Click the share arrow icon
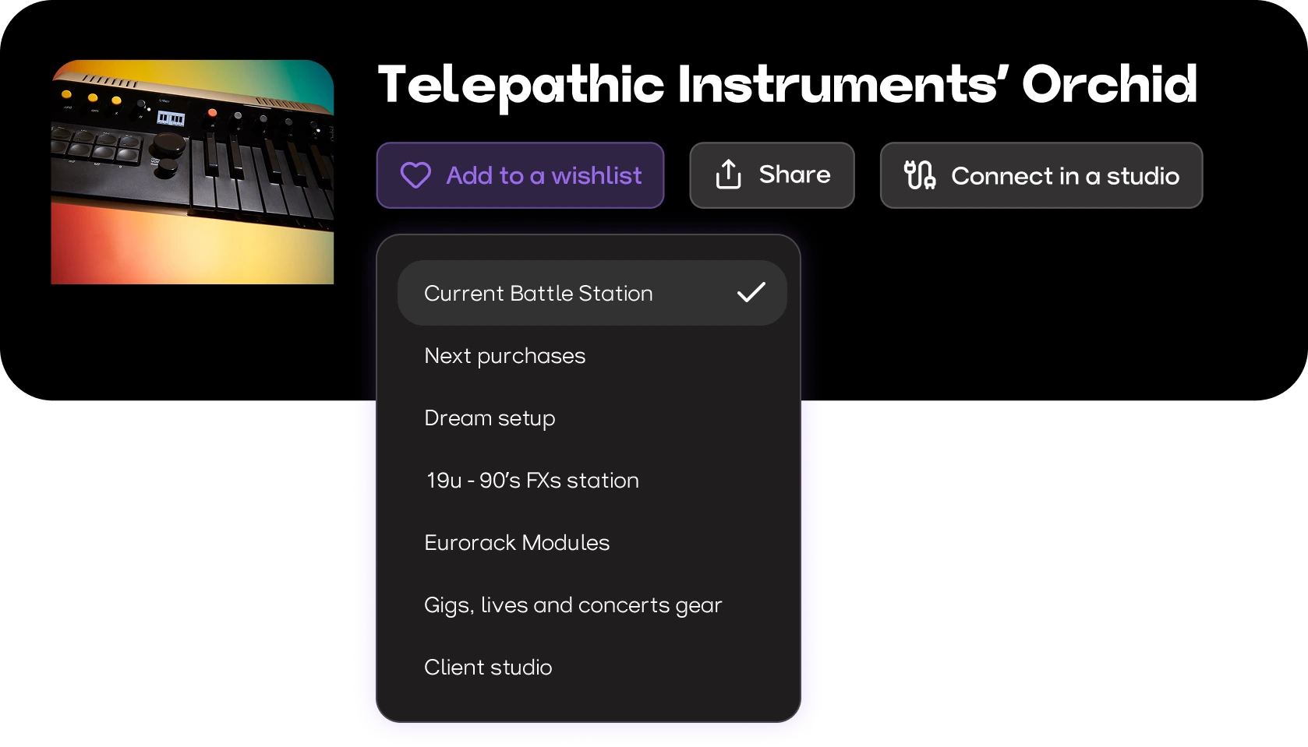Image resolution: width=1308 pixels, height=747 pixels. coord(728,174)
